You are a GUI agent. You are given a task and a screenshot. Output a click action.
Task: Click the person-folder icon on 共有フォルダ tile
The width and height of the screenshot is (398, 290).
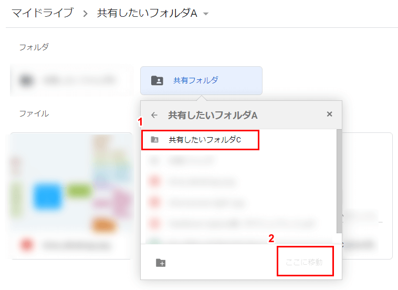tap(157, 80)
